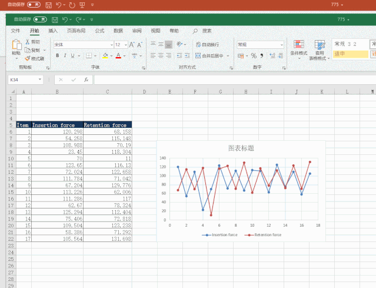Screen dimensions: 376x288
Task: Increase font size with the large A icon
Action: tap(132, 45)
